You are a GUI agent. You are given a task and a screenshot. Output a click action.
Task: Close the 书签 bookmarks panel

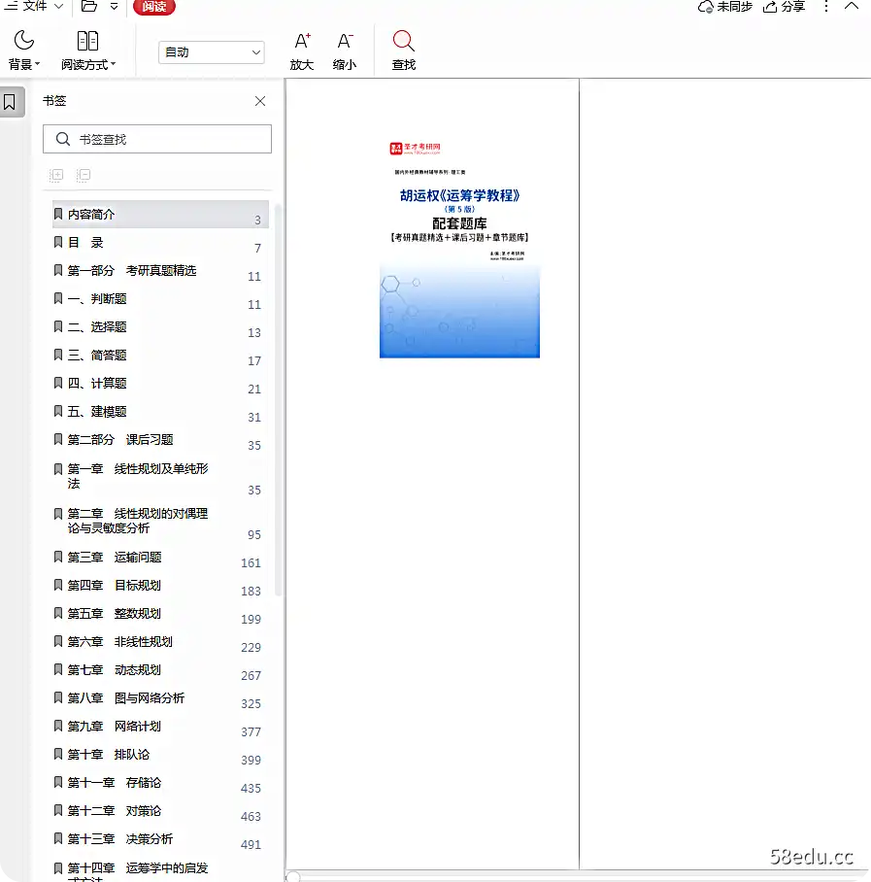click(x=260, y=101)
